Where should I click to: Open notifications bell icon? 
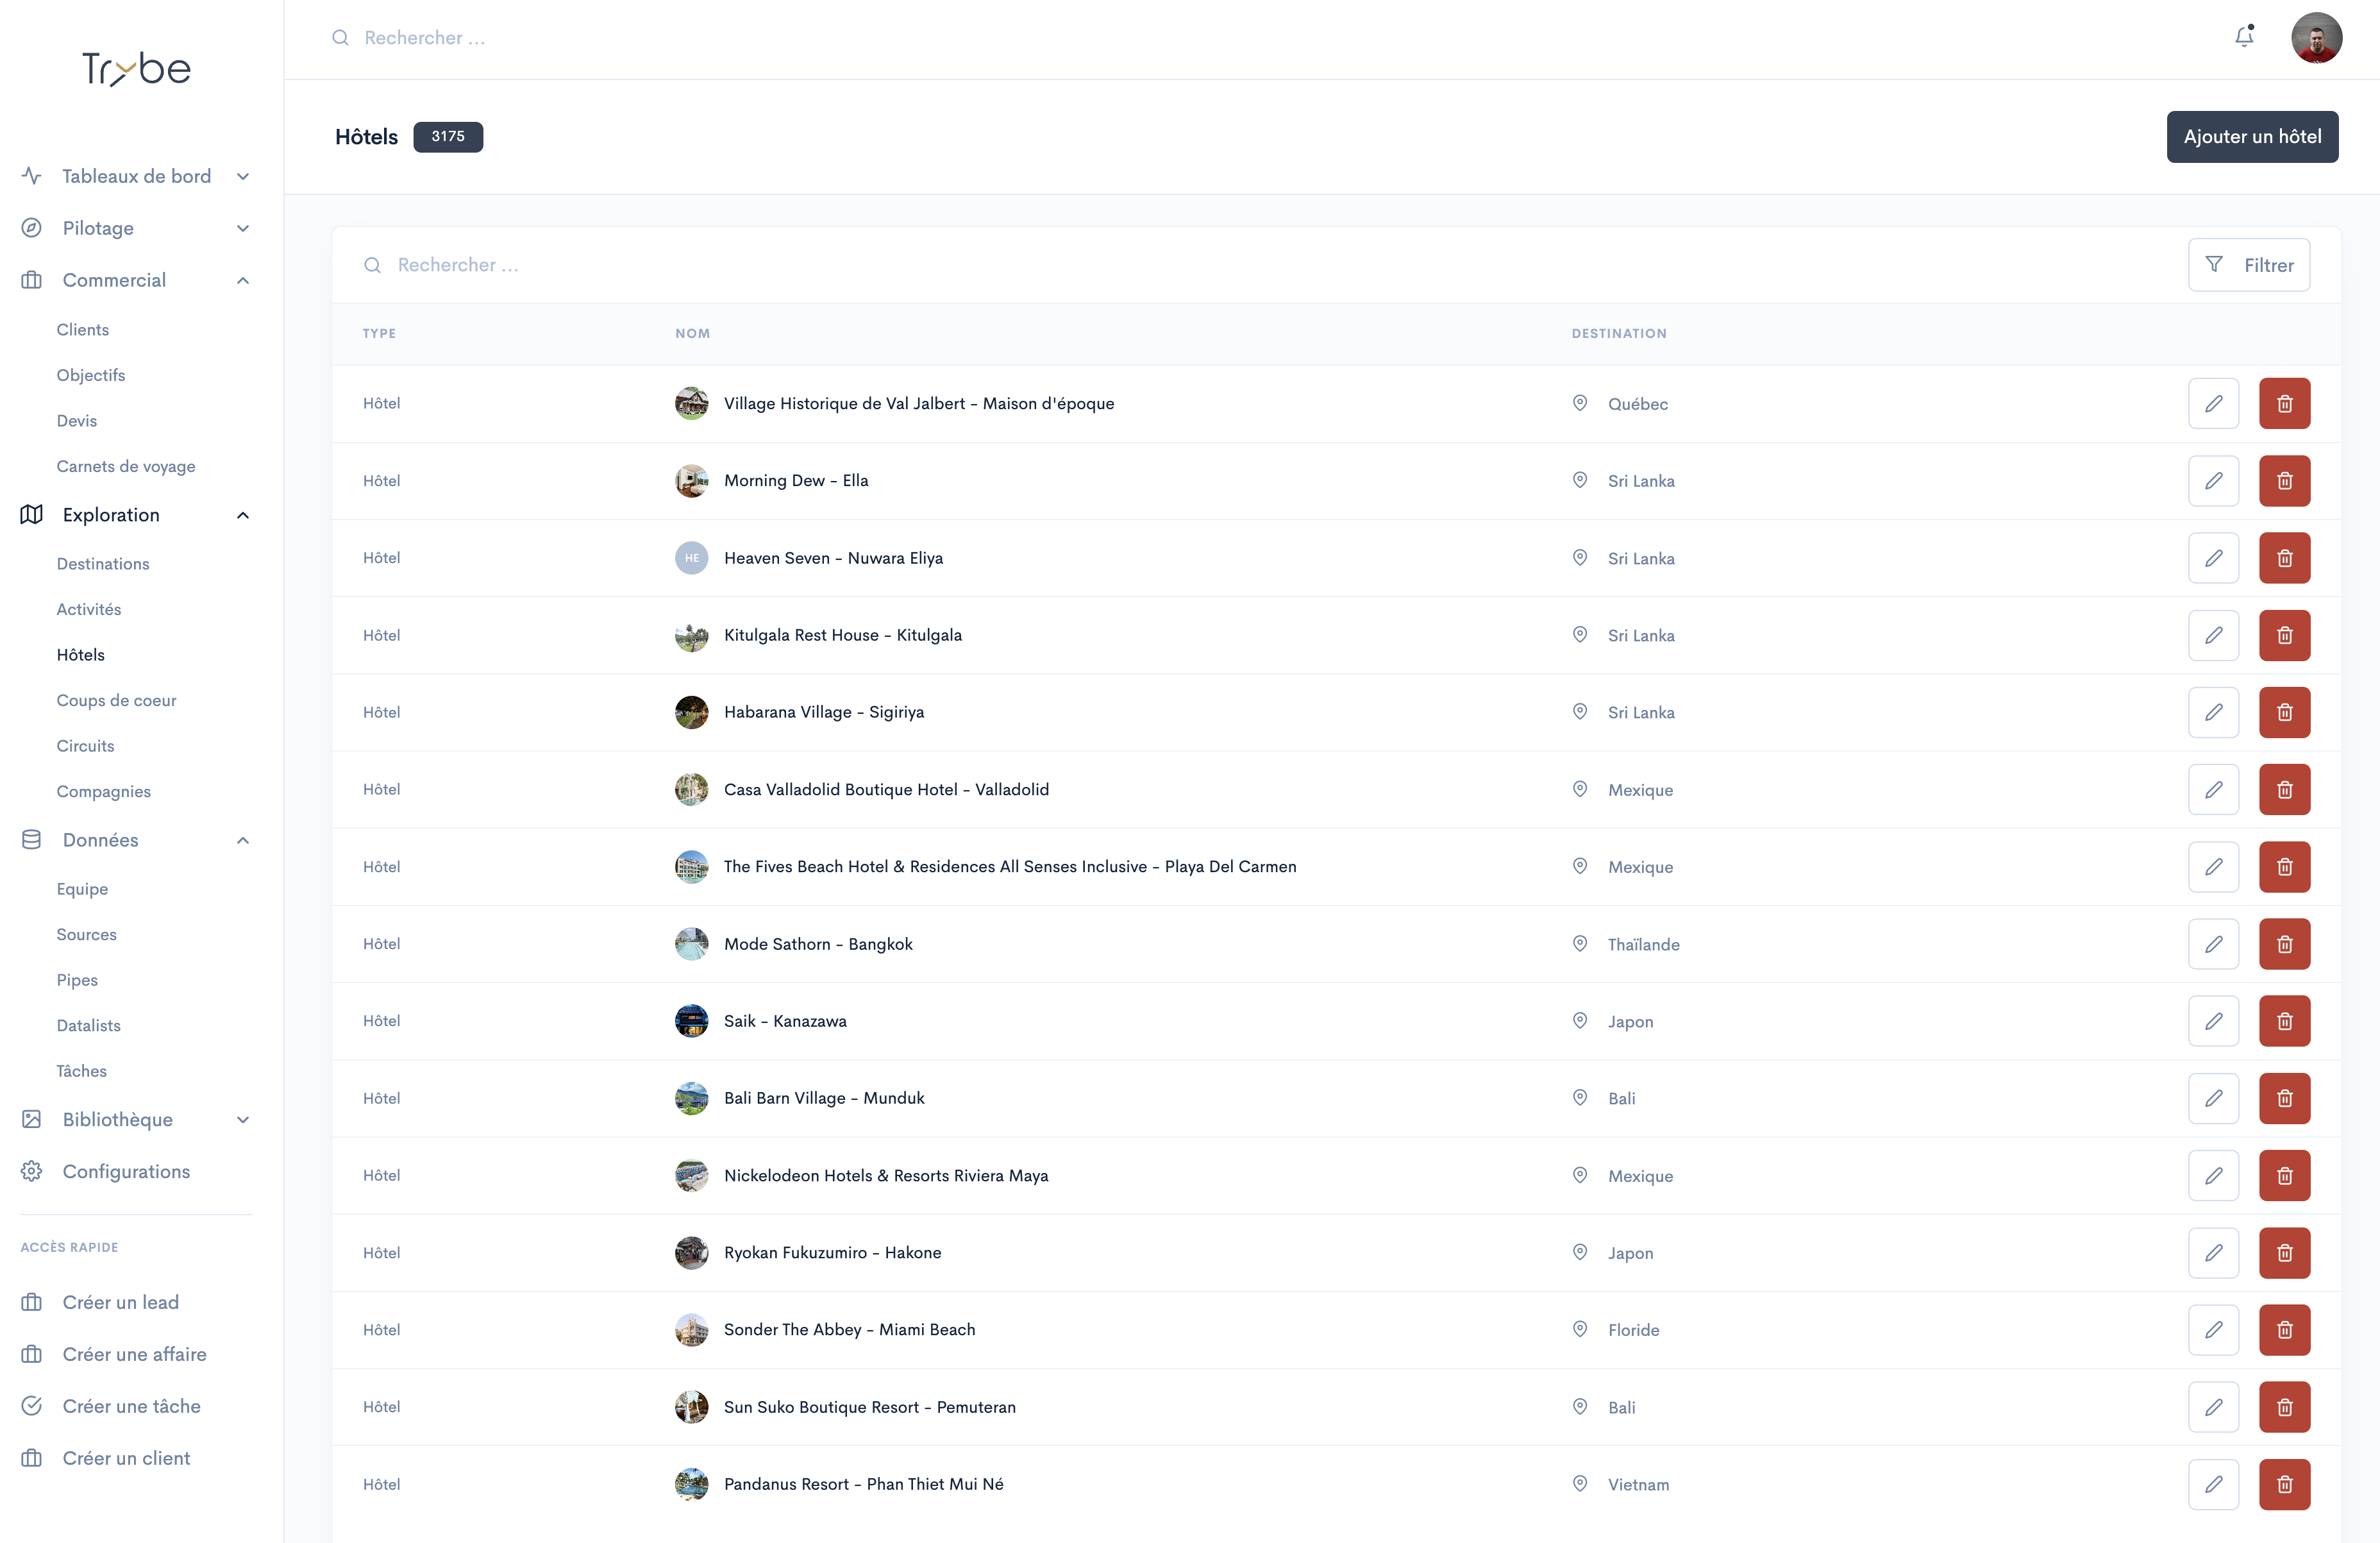pyautogui.click(x=2244, y=37)
